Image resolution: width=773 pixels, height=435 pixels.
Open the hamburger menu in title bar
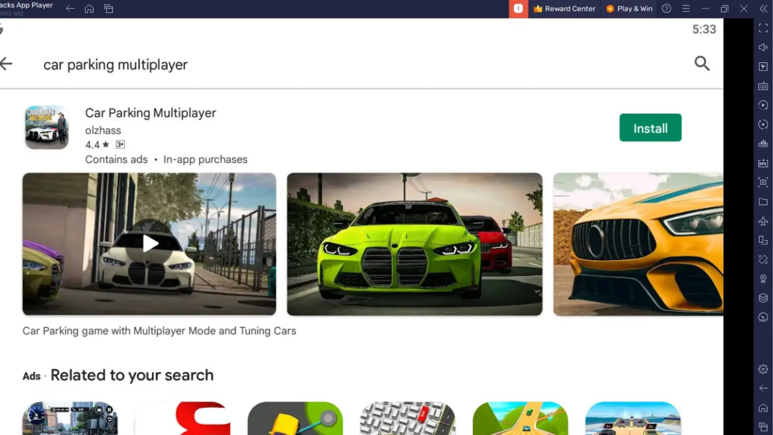[x=686, y=8]
